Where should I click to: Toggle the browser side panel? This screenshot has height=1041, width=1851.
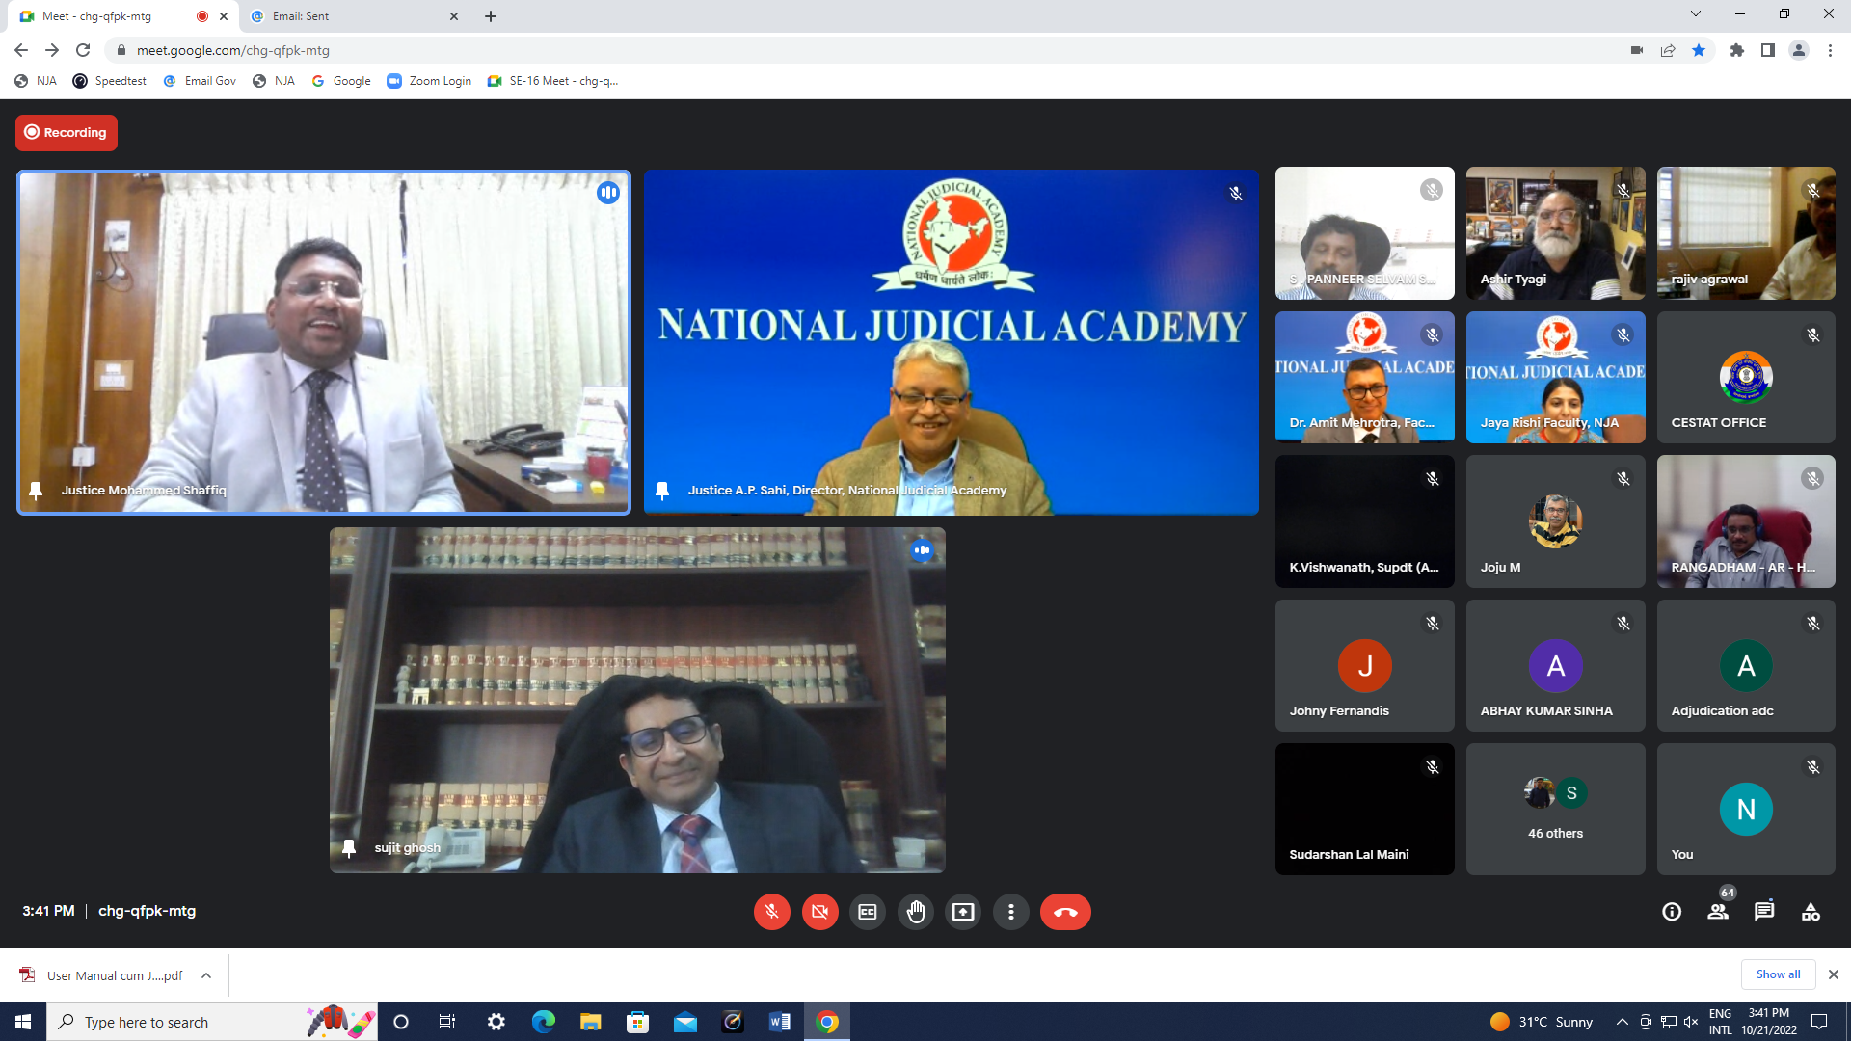[1768, 50]
